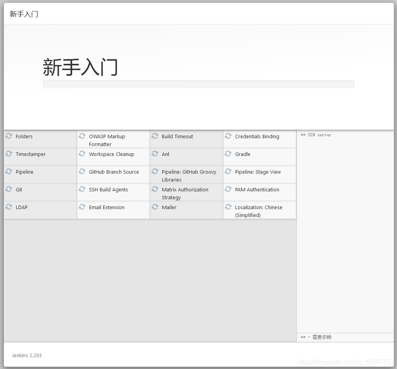Click the small 新手入门 header title

point(24,14)
